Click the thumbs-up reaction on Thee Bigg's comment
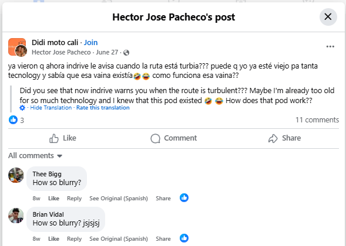 [x=184, y=197]
